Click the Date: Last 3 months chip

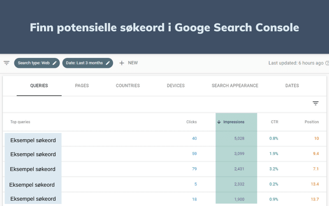(x=88, y=63)
